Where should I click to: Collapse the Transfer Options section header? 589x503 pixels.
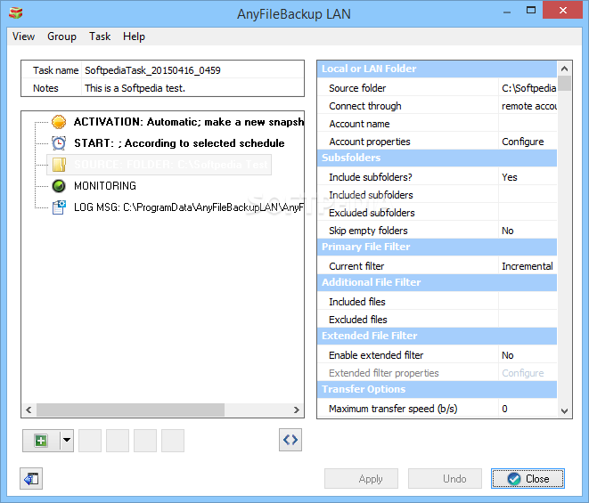[x=437, y=389]
